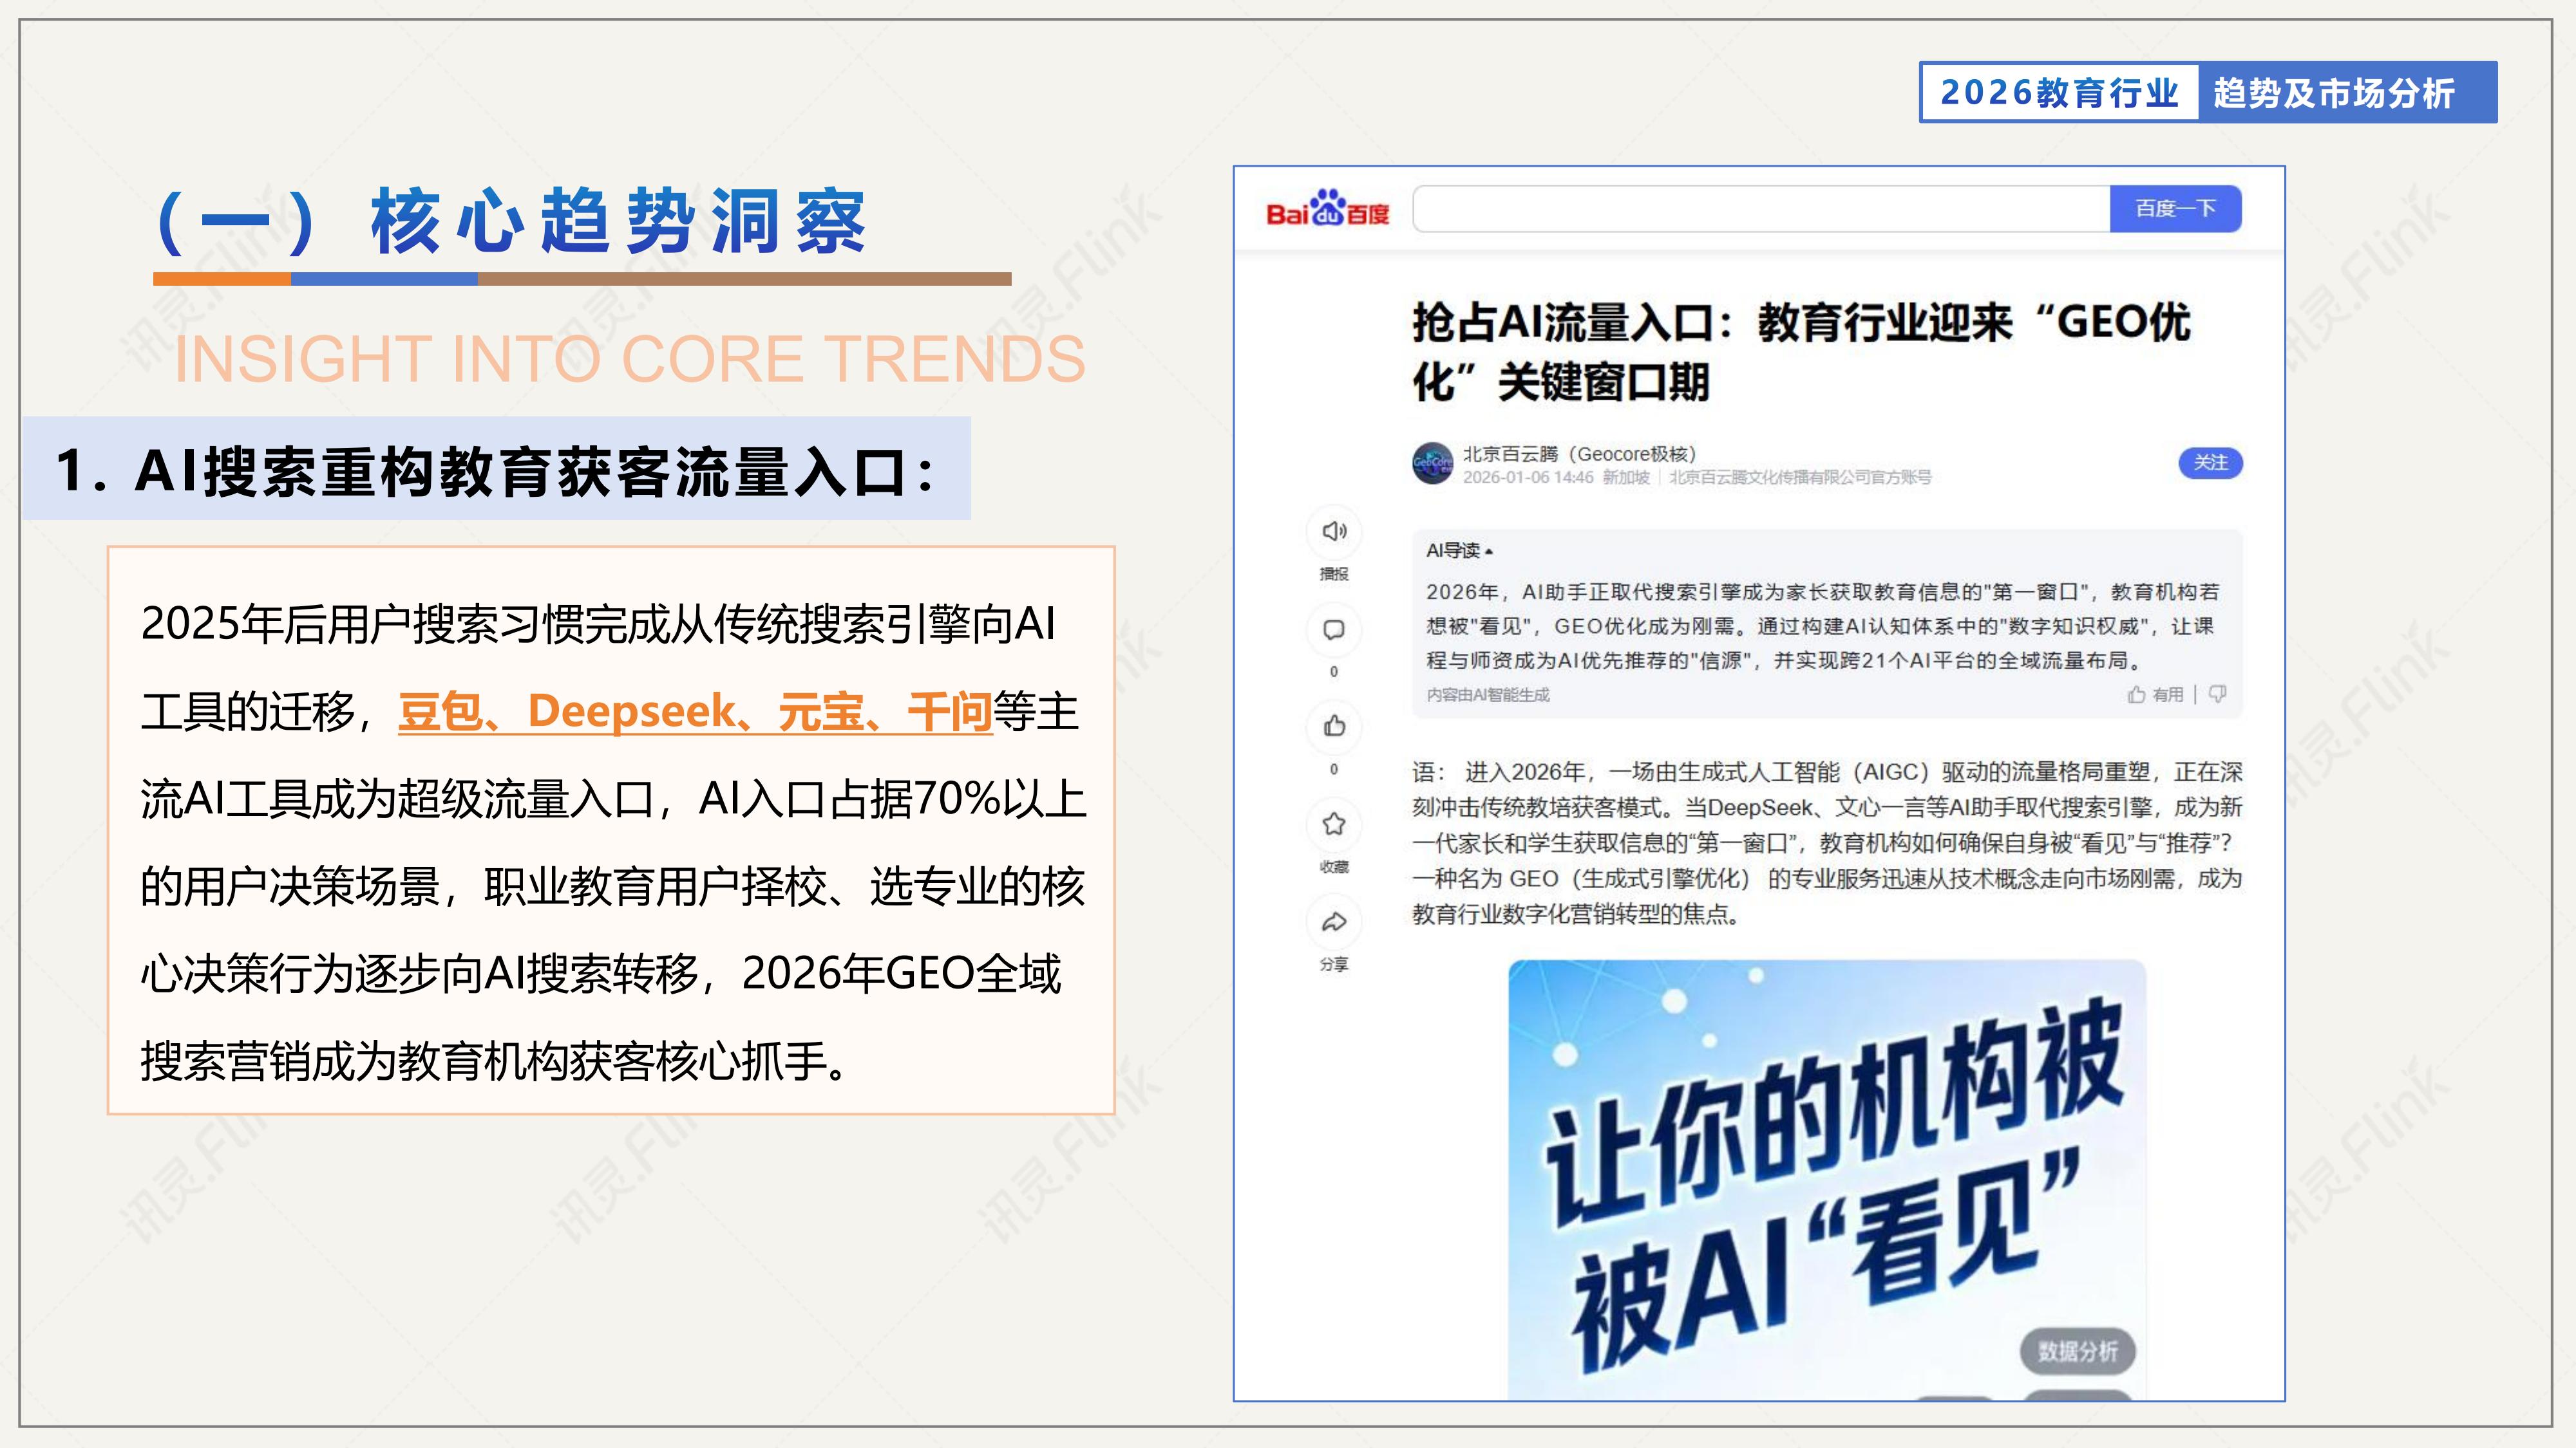Click the 百度一下 search button
The image size is (2576, 1448).
[x=2176, y=209]
